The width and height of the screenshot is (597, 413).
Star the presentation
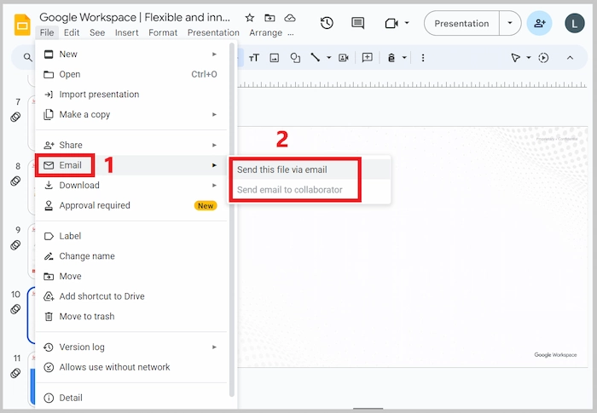pos(249,18)
